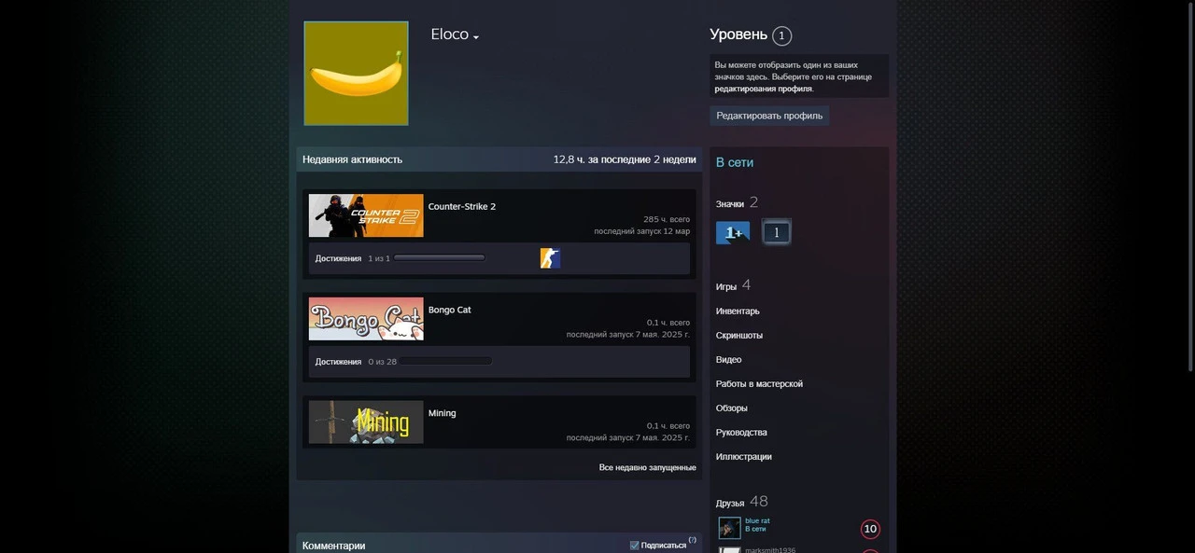Click 'Достижения' label under Counter-Strike 2
Image resolution: width=1195 pixels, height=553 pixels.
[338, 258]
